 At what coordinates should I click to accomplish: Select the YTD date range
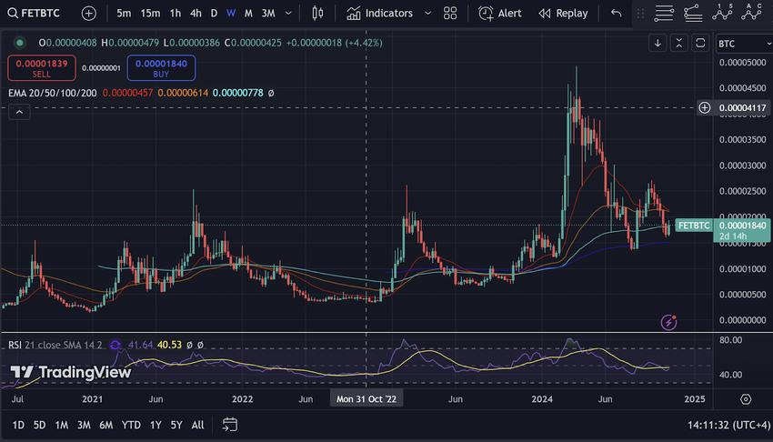(131, 425)
